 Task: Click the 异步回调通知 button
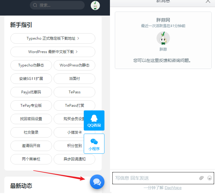[74, 159]
